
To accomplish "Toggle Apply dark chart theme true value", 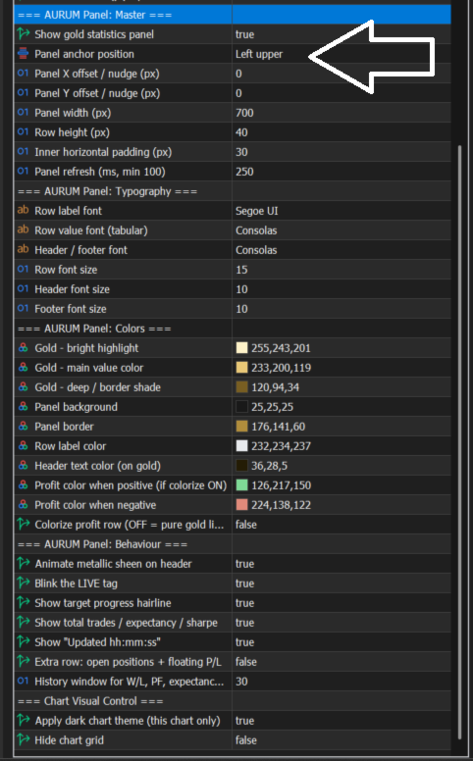I will (x=342, y=721).
